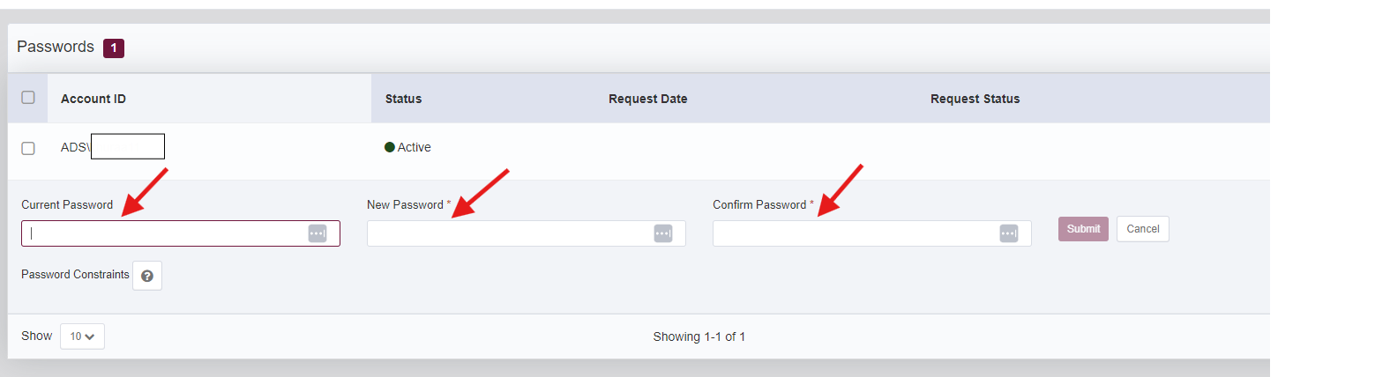Click the password manager icon in Current Password
The image size is (1390, 377).
click(x=318, y=233)
